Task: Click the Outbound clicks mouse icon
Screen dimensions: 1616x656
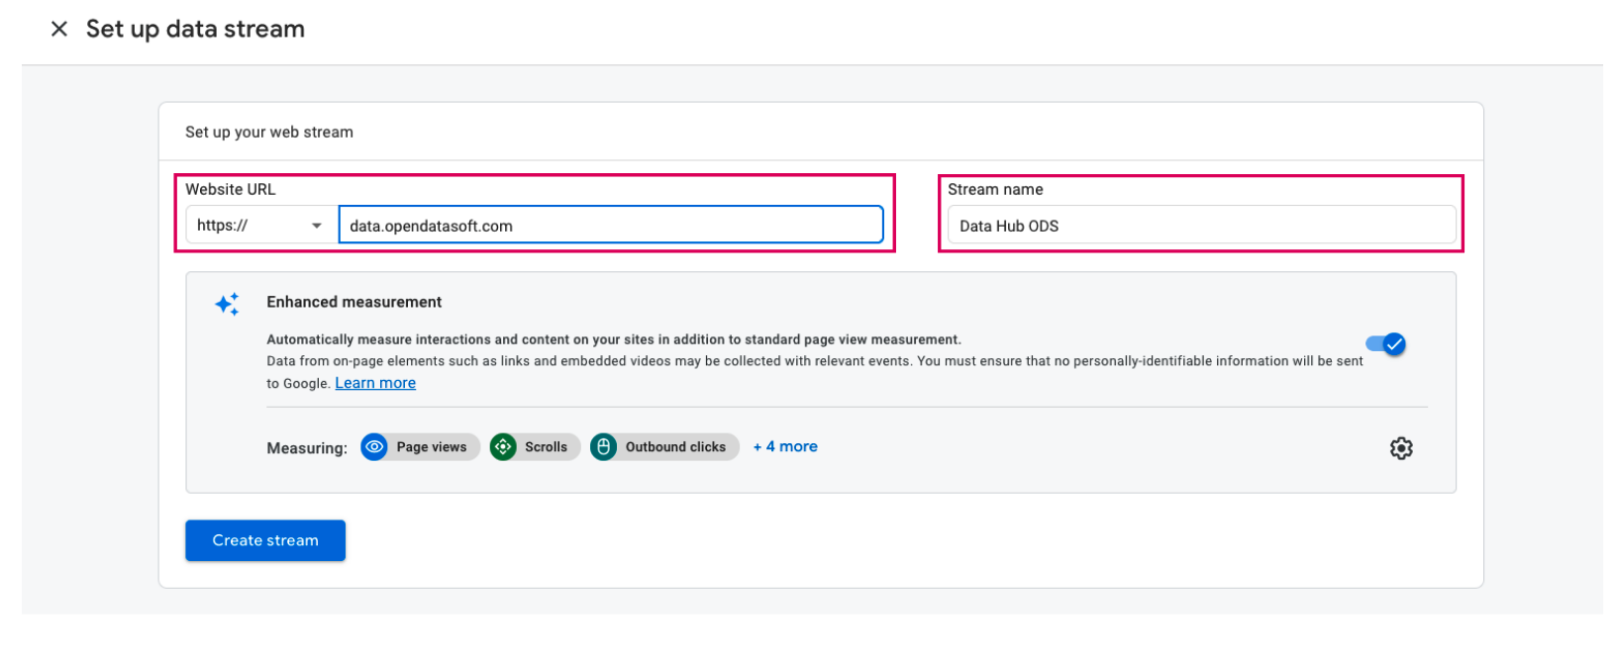Action: (603, 447)
